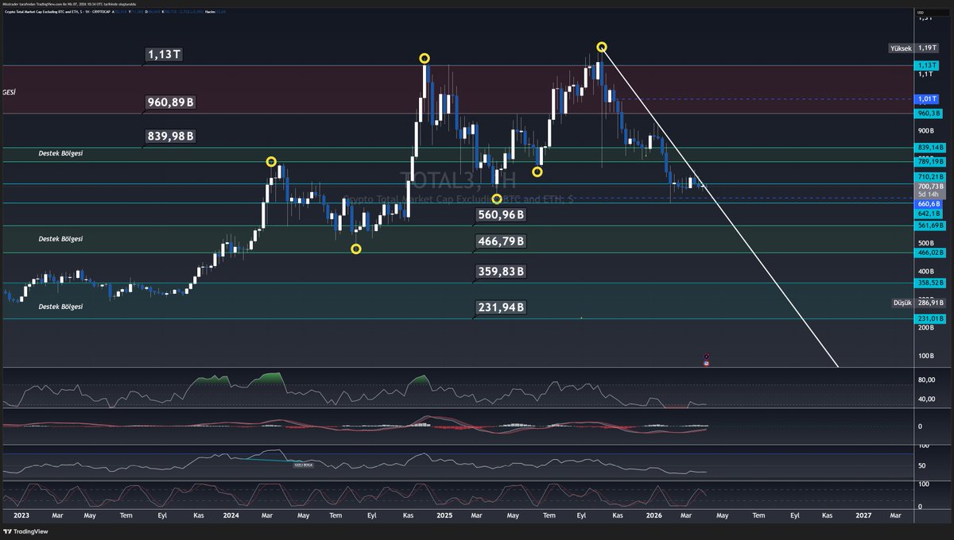This screenshot has height=540, width=954.
Task: Click the 80,00 value on the RSI scale
Action: (x=925, y=380)
